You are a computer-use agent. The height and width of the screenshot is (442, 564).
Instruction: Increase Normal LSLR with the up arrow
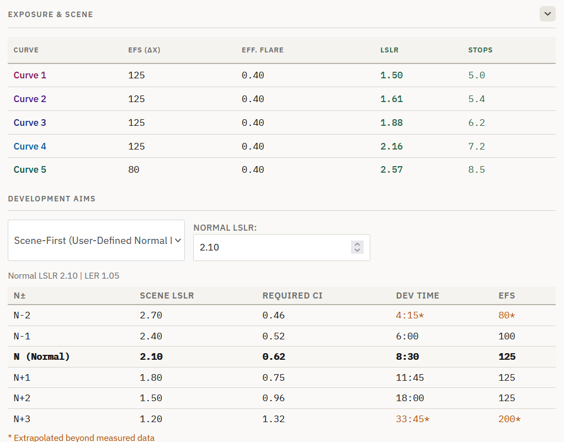click(357, 244)
